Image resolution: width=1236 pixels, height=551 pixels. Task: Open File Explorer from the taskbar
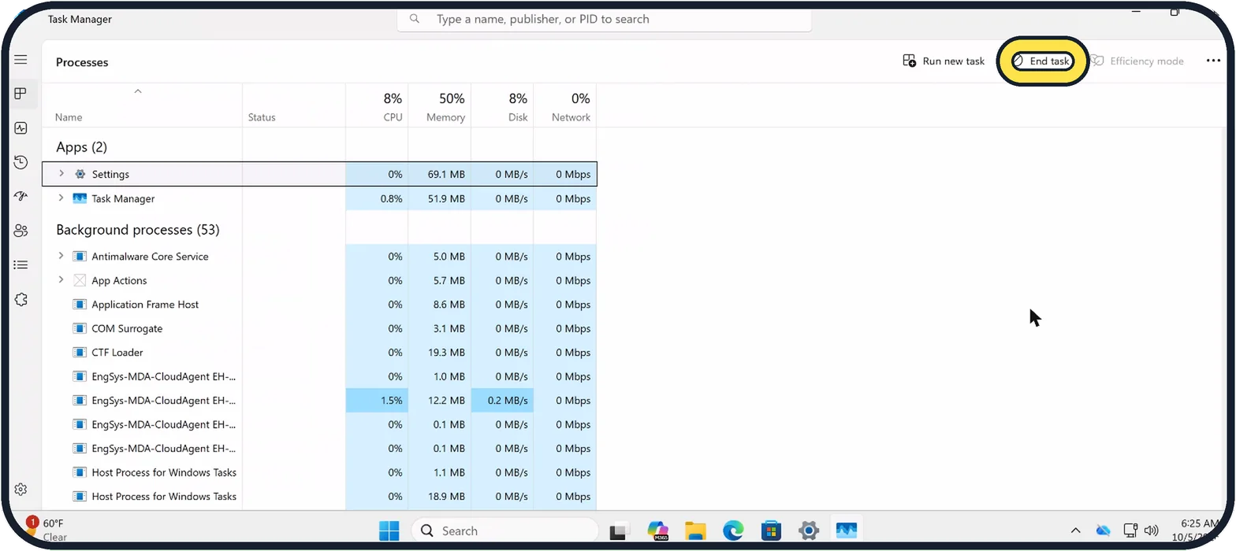(695, 531)
